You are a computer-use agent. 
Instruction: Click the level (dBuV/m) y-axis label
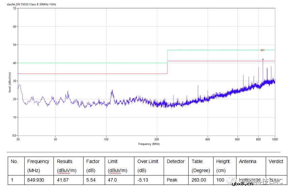pyautogui.click(x=9, y=82)
